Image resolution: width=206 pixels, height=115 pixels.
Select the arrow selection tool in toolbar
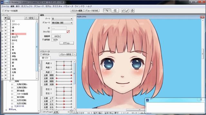click(107, 11)
